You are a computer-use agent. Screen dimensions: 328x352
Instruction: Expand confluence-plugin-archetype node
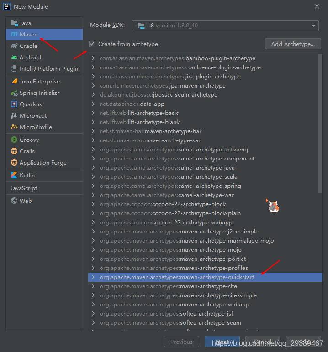click(x=93, y=67)
